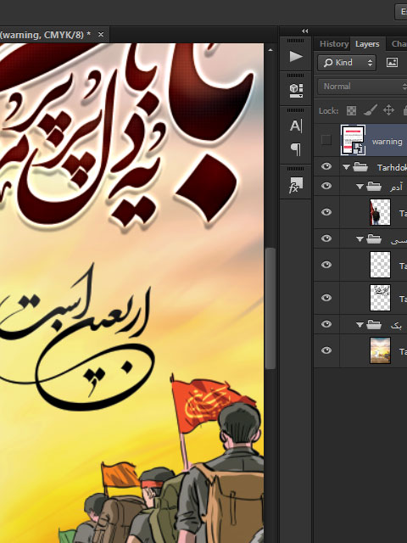Screen dimensions: 407x543
Task: Select the آدم group name
Action: coord(396,188)
